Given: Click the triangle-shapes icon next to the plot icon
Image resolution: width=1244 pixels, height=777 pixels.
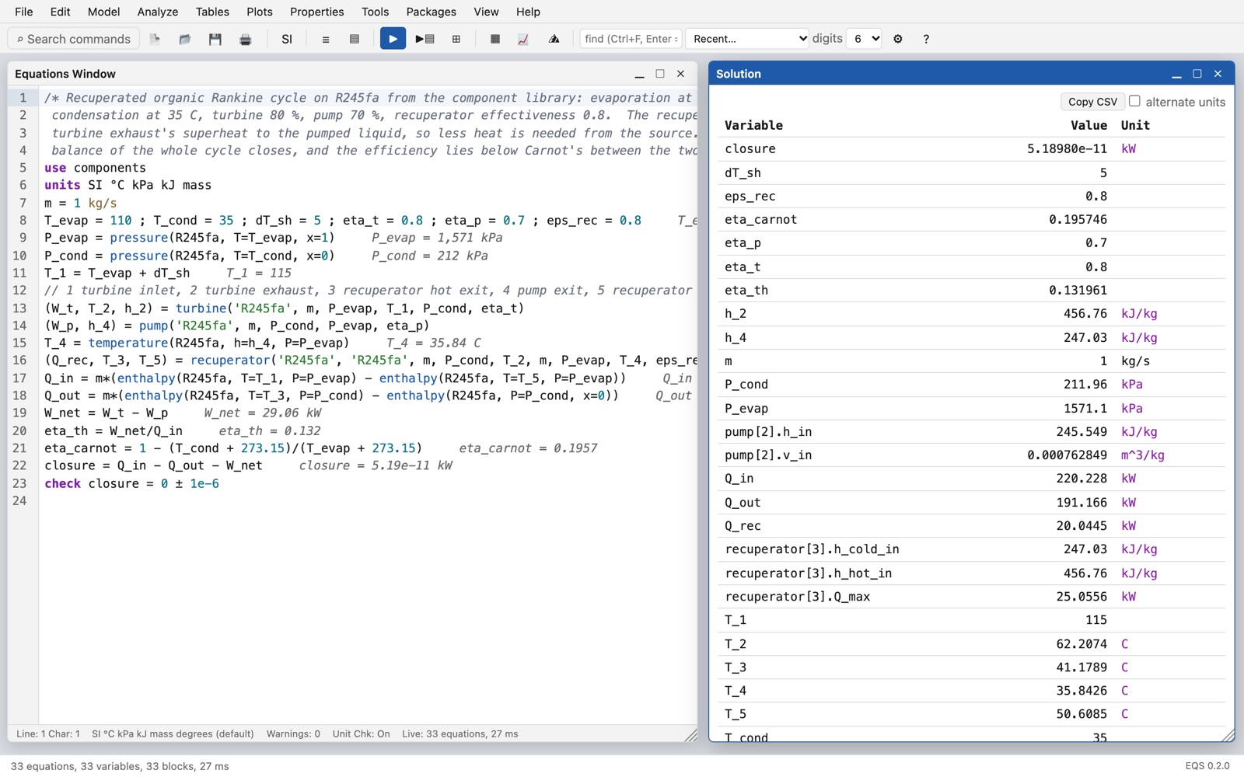Looking at the screenshot, I should (x=554, y=39).
